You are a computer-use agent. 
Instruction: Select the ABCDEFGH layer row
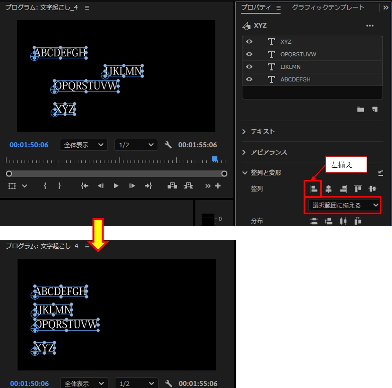(312, 79)
